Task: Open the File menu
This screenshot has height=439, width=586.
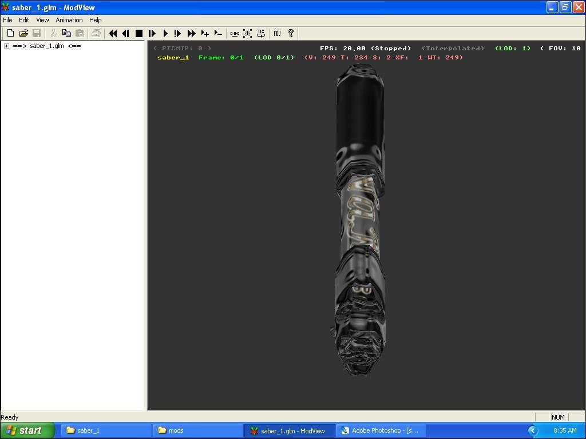Action: pyautogui.click(x=7, y=20)
